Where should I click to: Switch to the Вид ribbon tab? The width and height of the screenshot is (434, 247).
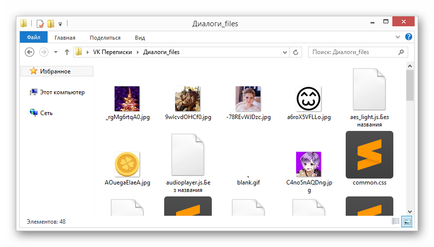(140, 37)
